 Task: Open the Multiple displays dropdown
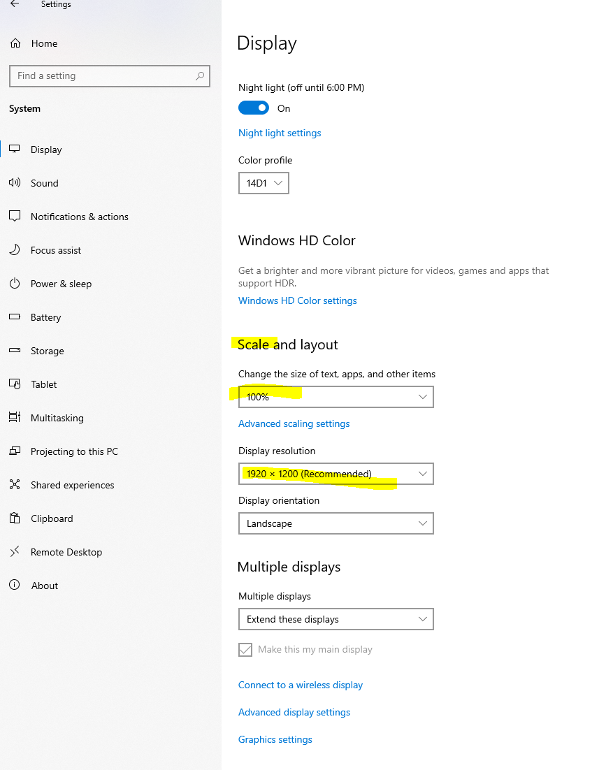coord(336,619)
